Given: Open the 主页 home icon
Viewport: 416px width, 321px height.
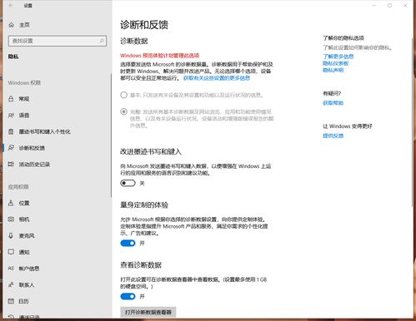Looking at the screenshot, I should click(x=12, y=25).
